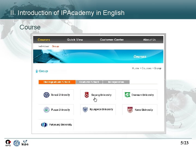Click the Pukyoung University blue logo
The width and height of the screenshot is (196, 147).
44,125
